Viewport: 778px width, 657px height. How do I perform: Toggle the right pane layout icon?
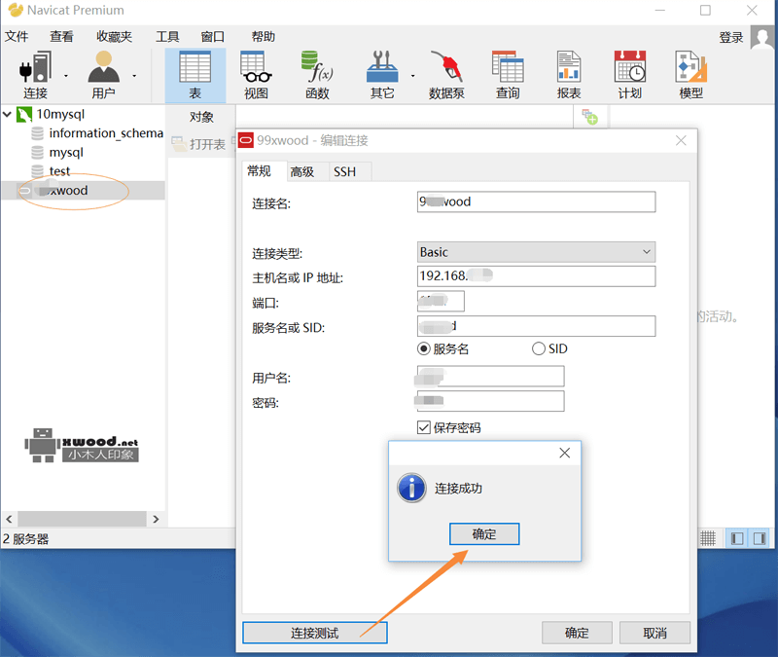pos(760,538)
